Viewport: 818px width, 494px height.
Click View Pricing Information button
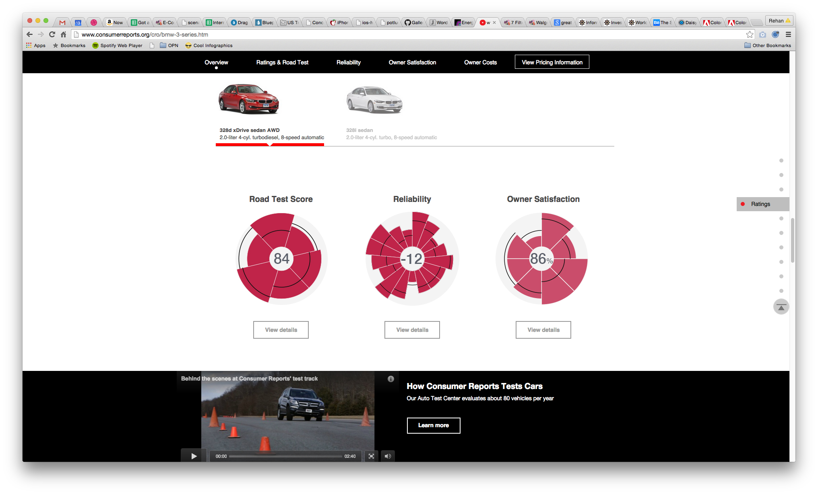[x=552, y=62]
